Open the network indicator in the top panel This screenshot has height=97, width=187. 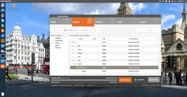163,1
